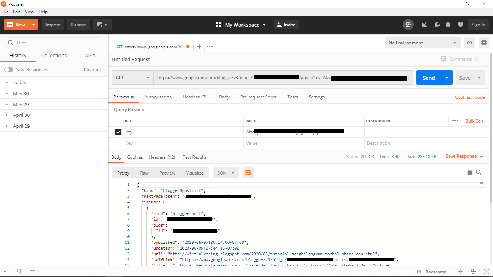Open the JSON format dropdown
The height and width of the screenshot is (277, 493).
click(226, 173)
